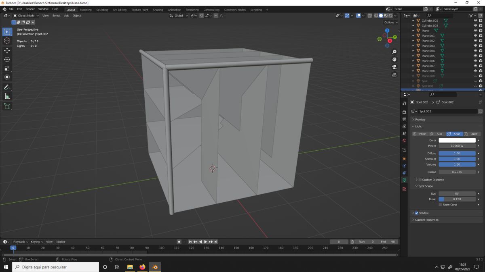Toggle X-ray mode in viewport header
The image size is (485, 272).
(x=369, y=15)
